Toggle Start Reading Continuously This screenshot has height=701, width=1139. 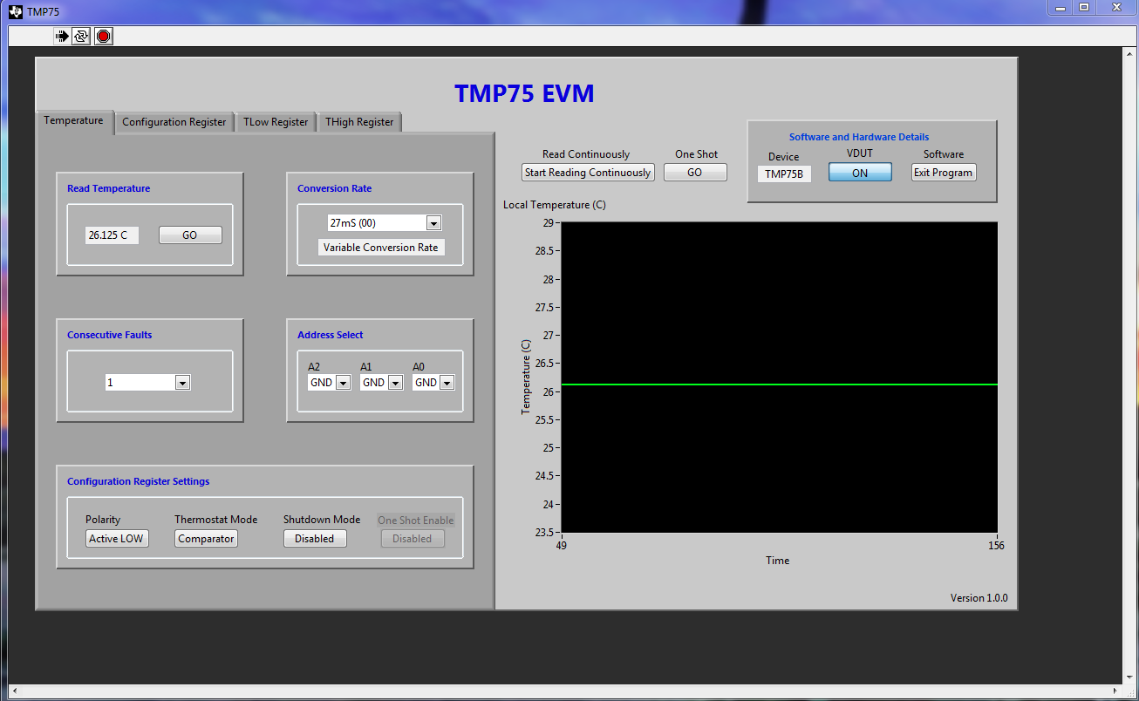(x=588, y=173)
